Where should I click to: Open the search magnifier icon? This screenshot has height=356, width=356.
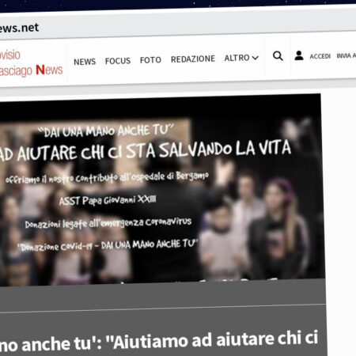coord(278,56)
